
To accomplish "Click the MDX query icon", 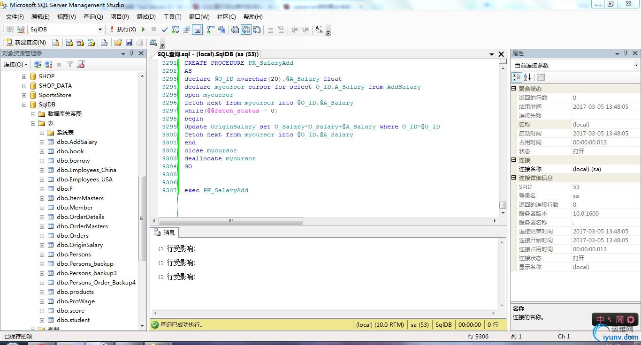I will pyautogui.click(x=69, y=42).
